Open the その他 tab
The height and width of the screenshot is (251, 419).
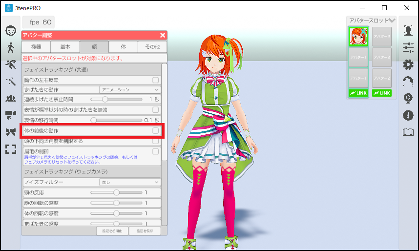click(x=152, y=47)
